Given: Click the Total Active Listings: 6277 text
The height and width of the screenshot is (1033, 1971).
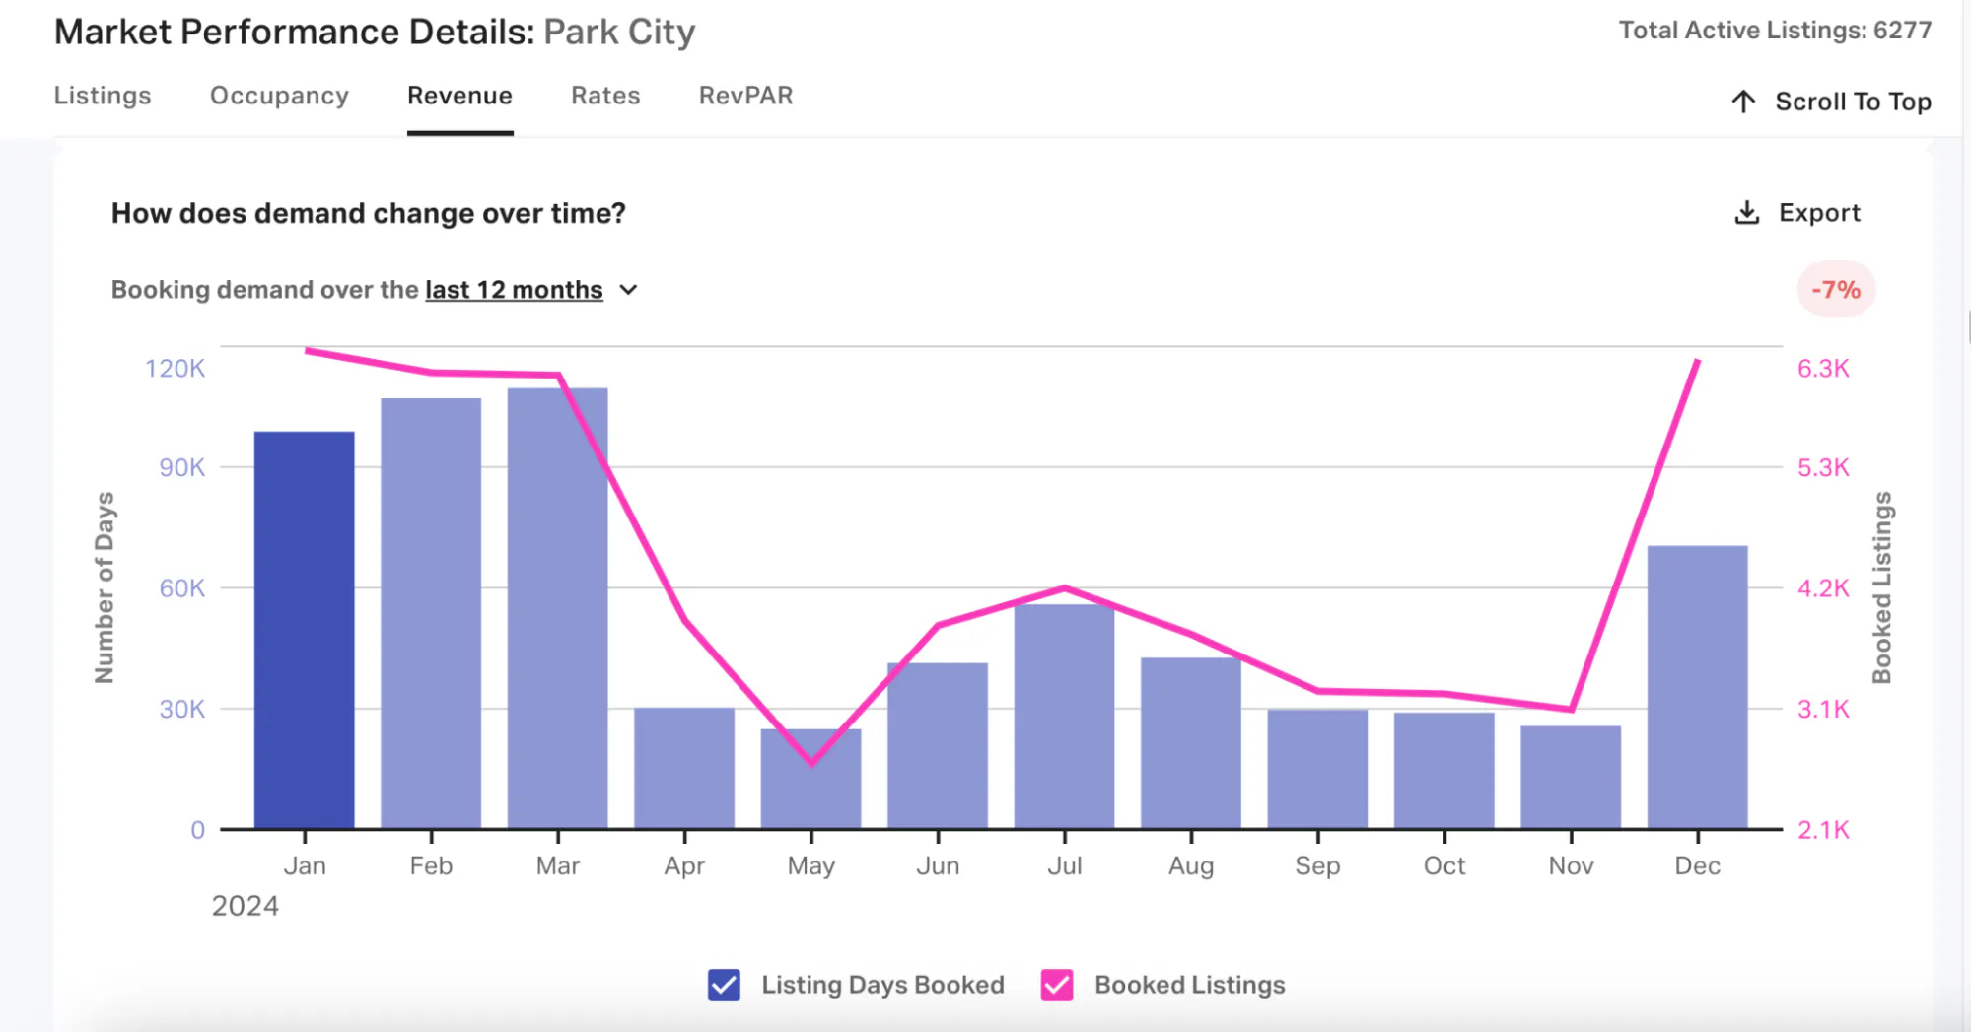Looking at the screenshot, I should coord(1775,31).
